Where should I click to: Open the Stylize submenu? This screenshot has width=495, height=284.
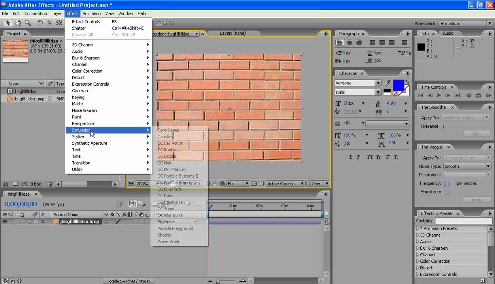pos(108,136)
